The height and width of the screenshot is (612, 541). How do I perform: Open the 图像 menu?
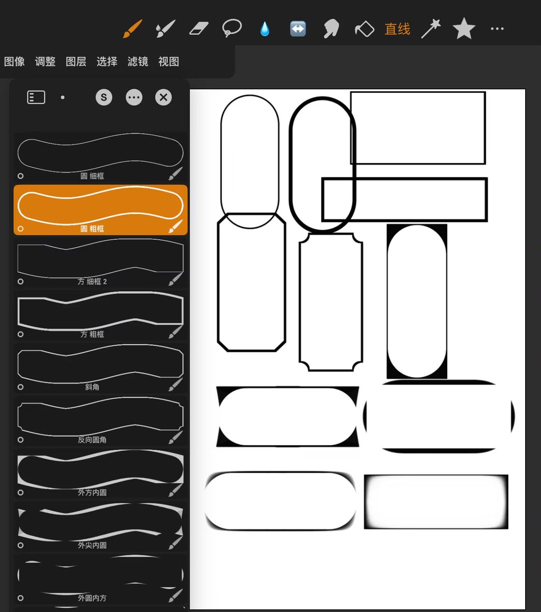(14, 62)
